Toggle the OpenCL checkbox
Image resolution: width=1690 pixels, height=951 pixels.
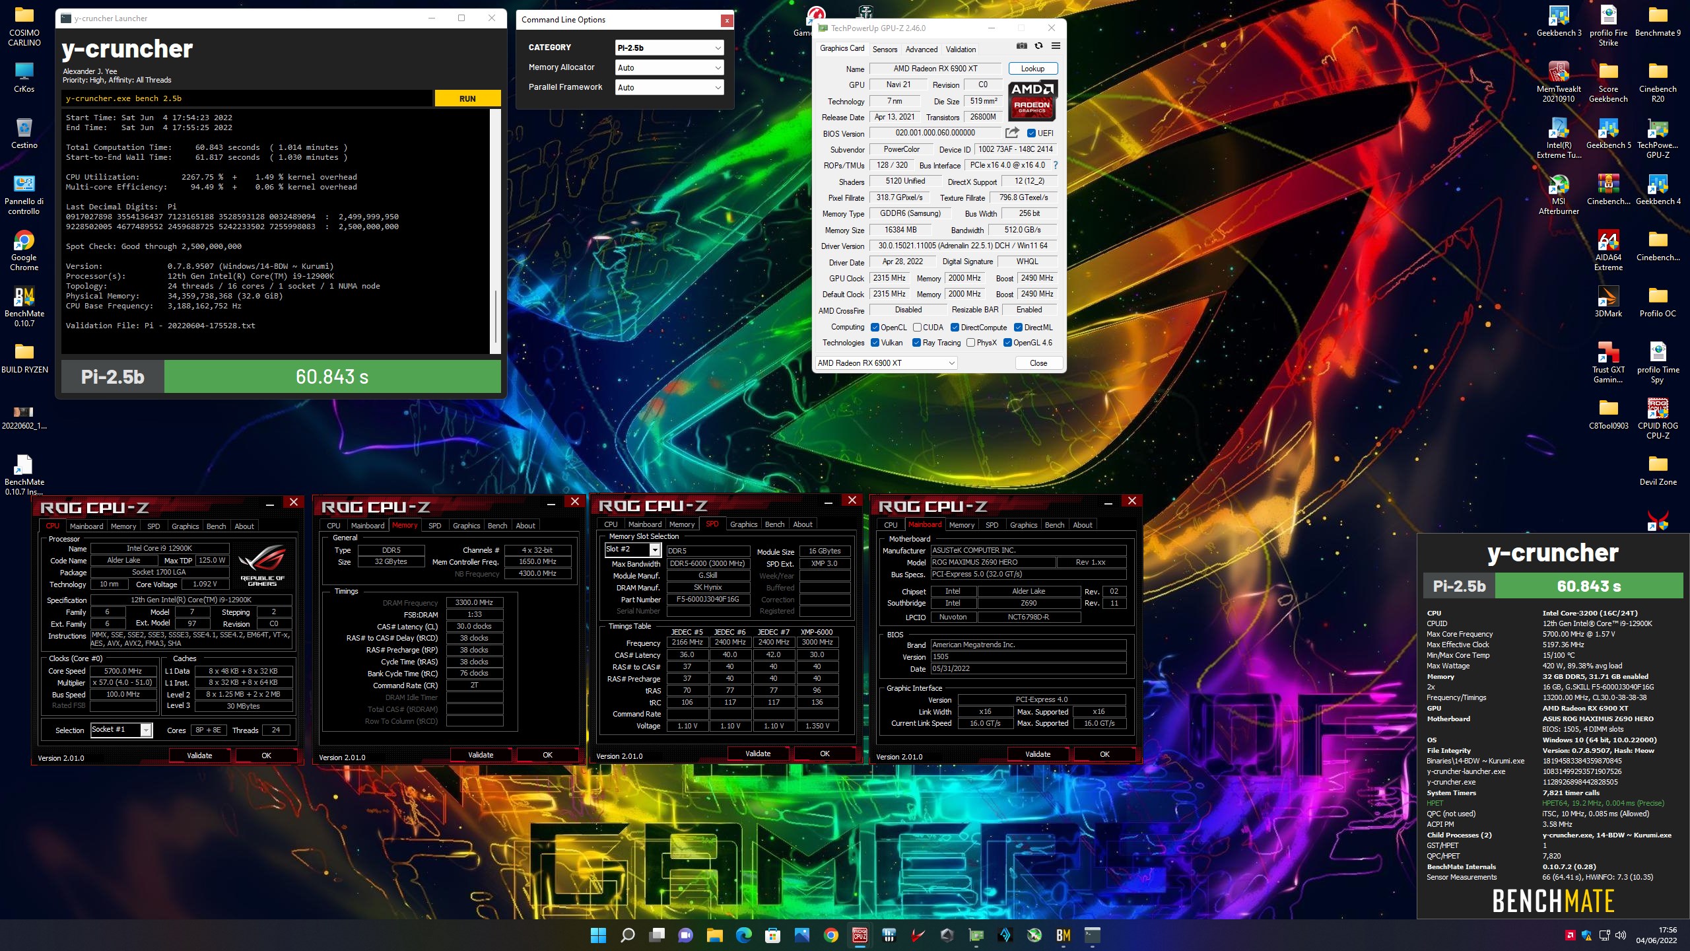tap(875, 328)
